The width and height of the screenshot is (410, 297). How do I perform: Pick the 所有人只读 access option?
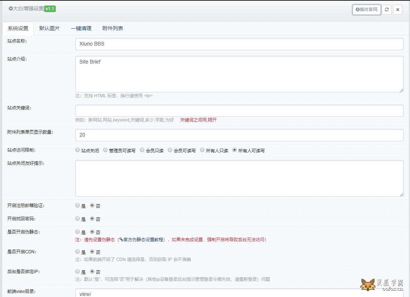202,150
